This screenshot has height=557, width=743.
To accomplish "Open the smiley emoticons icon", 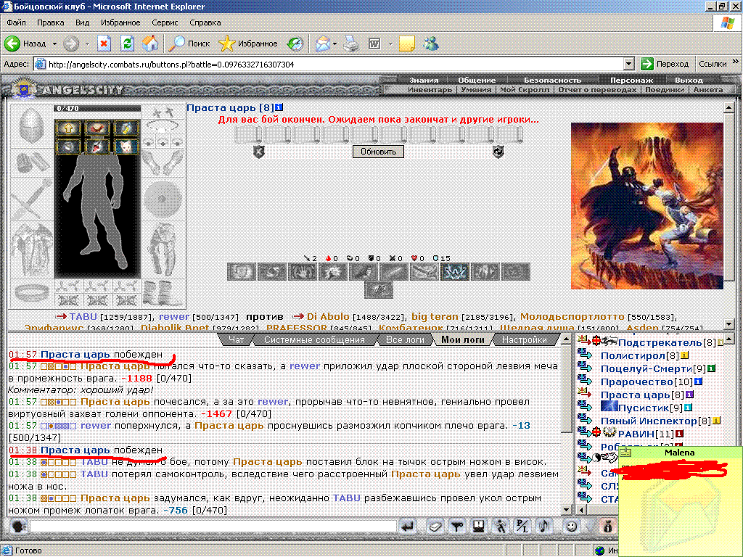I will click(572, 527).
